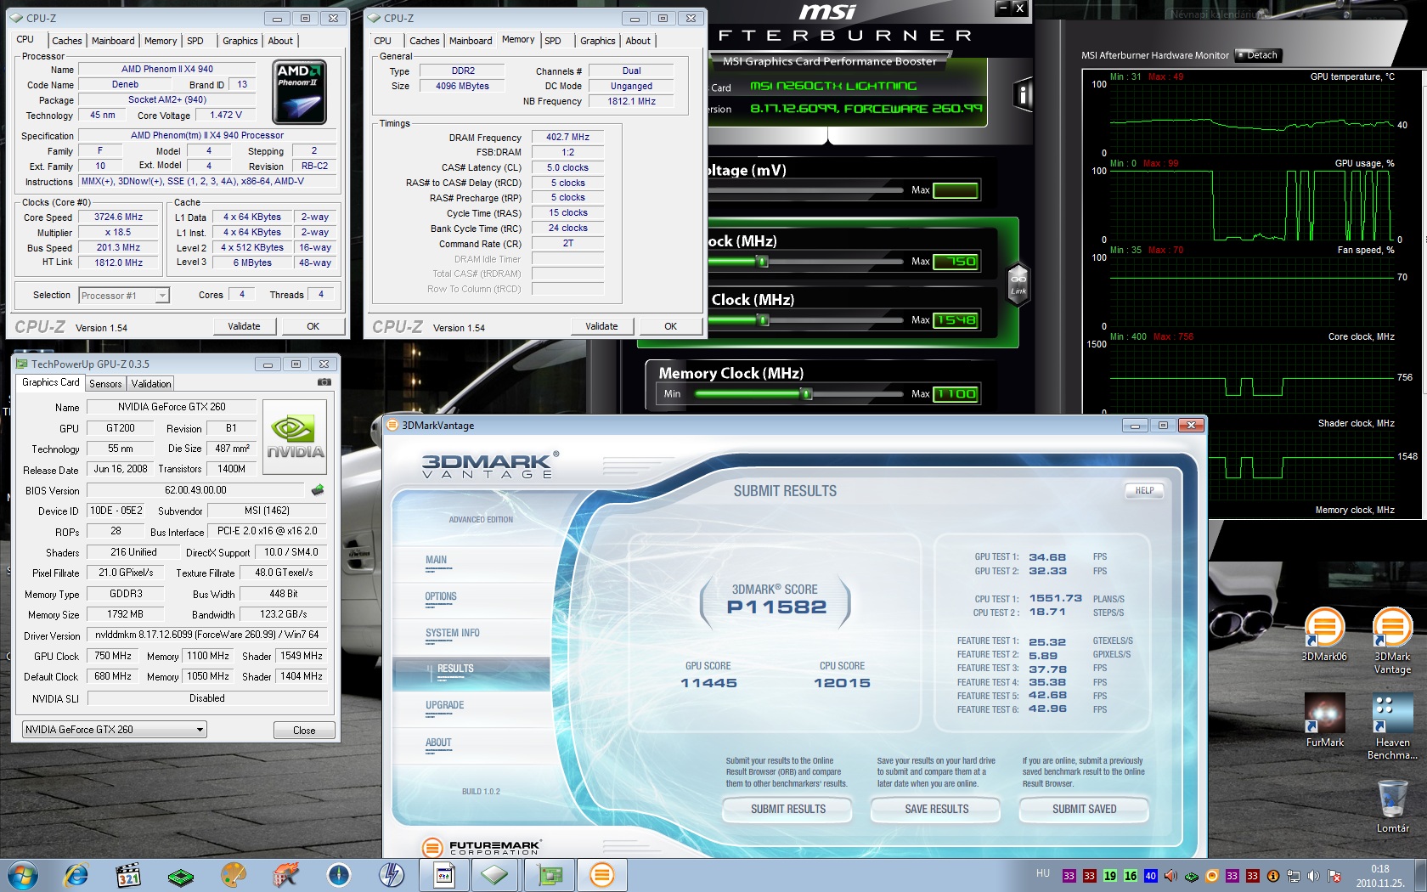This screenshot has width=1427, height=892.
Task: Click Close button in GPU-Z
Action: (304, 731)
